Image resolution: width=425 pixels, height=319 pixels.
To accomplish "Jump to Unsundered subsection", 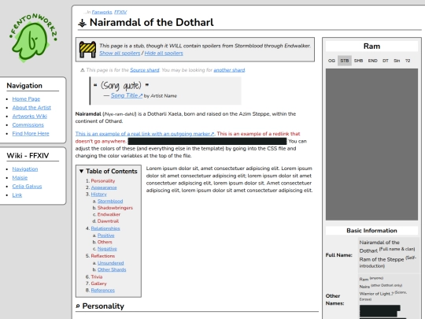I will click(110, 263).
